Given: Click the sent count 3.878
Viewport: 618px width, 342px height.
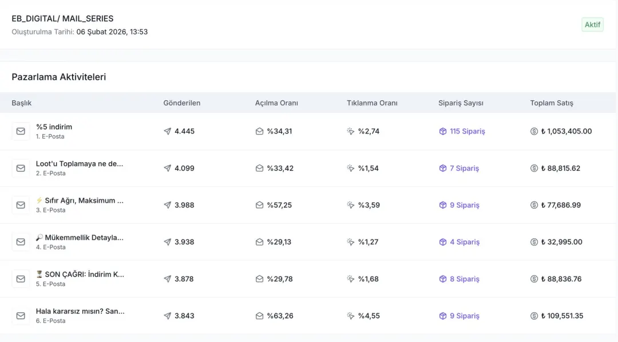Looking at the screenshot, I should pos(184,279).
